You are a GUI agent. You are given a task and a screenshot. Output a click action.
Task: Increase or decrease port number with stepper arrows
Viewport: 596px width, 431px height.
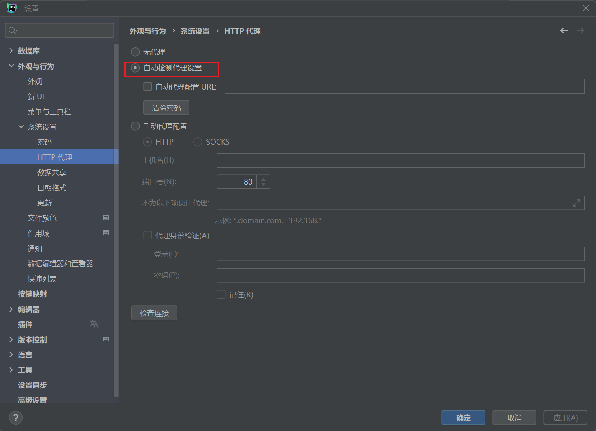click(x=263, y=182)
